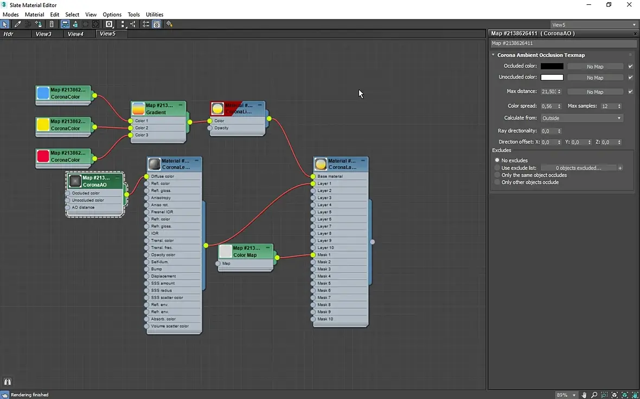Image resolution: width=640 pixels, height=399 pixels.
Task: Activate the Pan hand tool in status bar
Action: pos(584,395)
